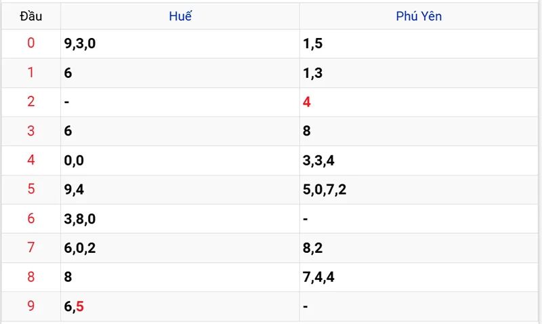
Task: Select row head number 5
Action: pyautogui.click(x=30, y=190)
